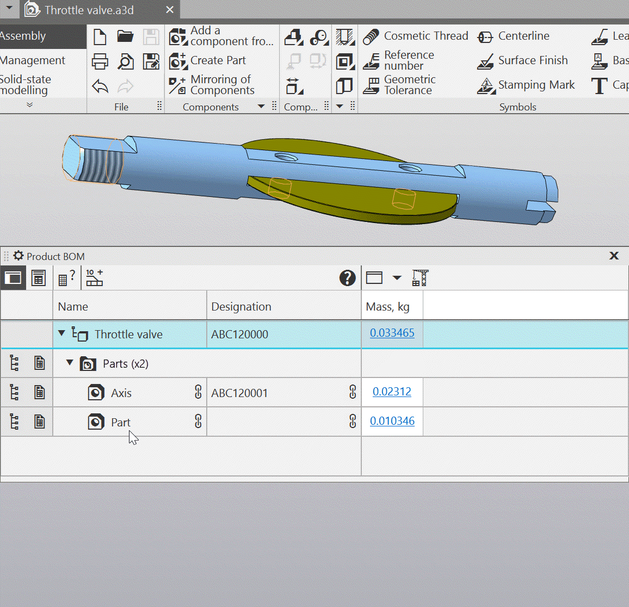Click the Print icon in File group
This screenshot has height=607, width=629.
tap(100, 61)
